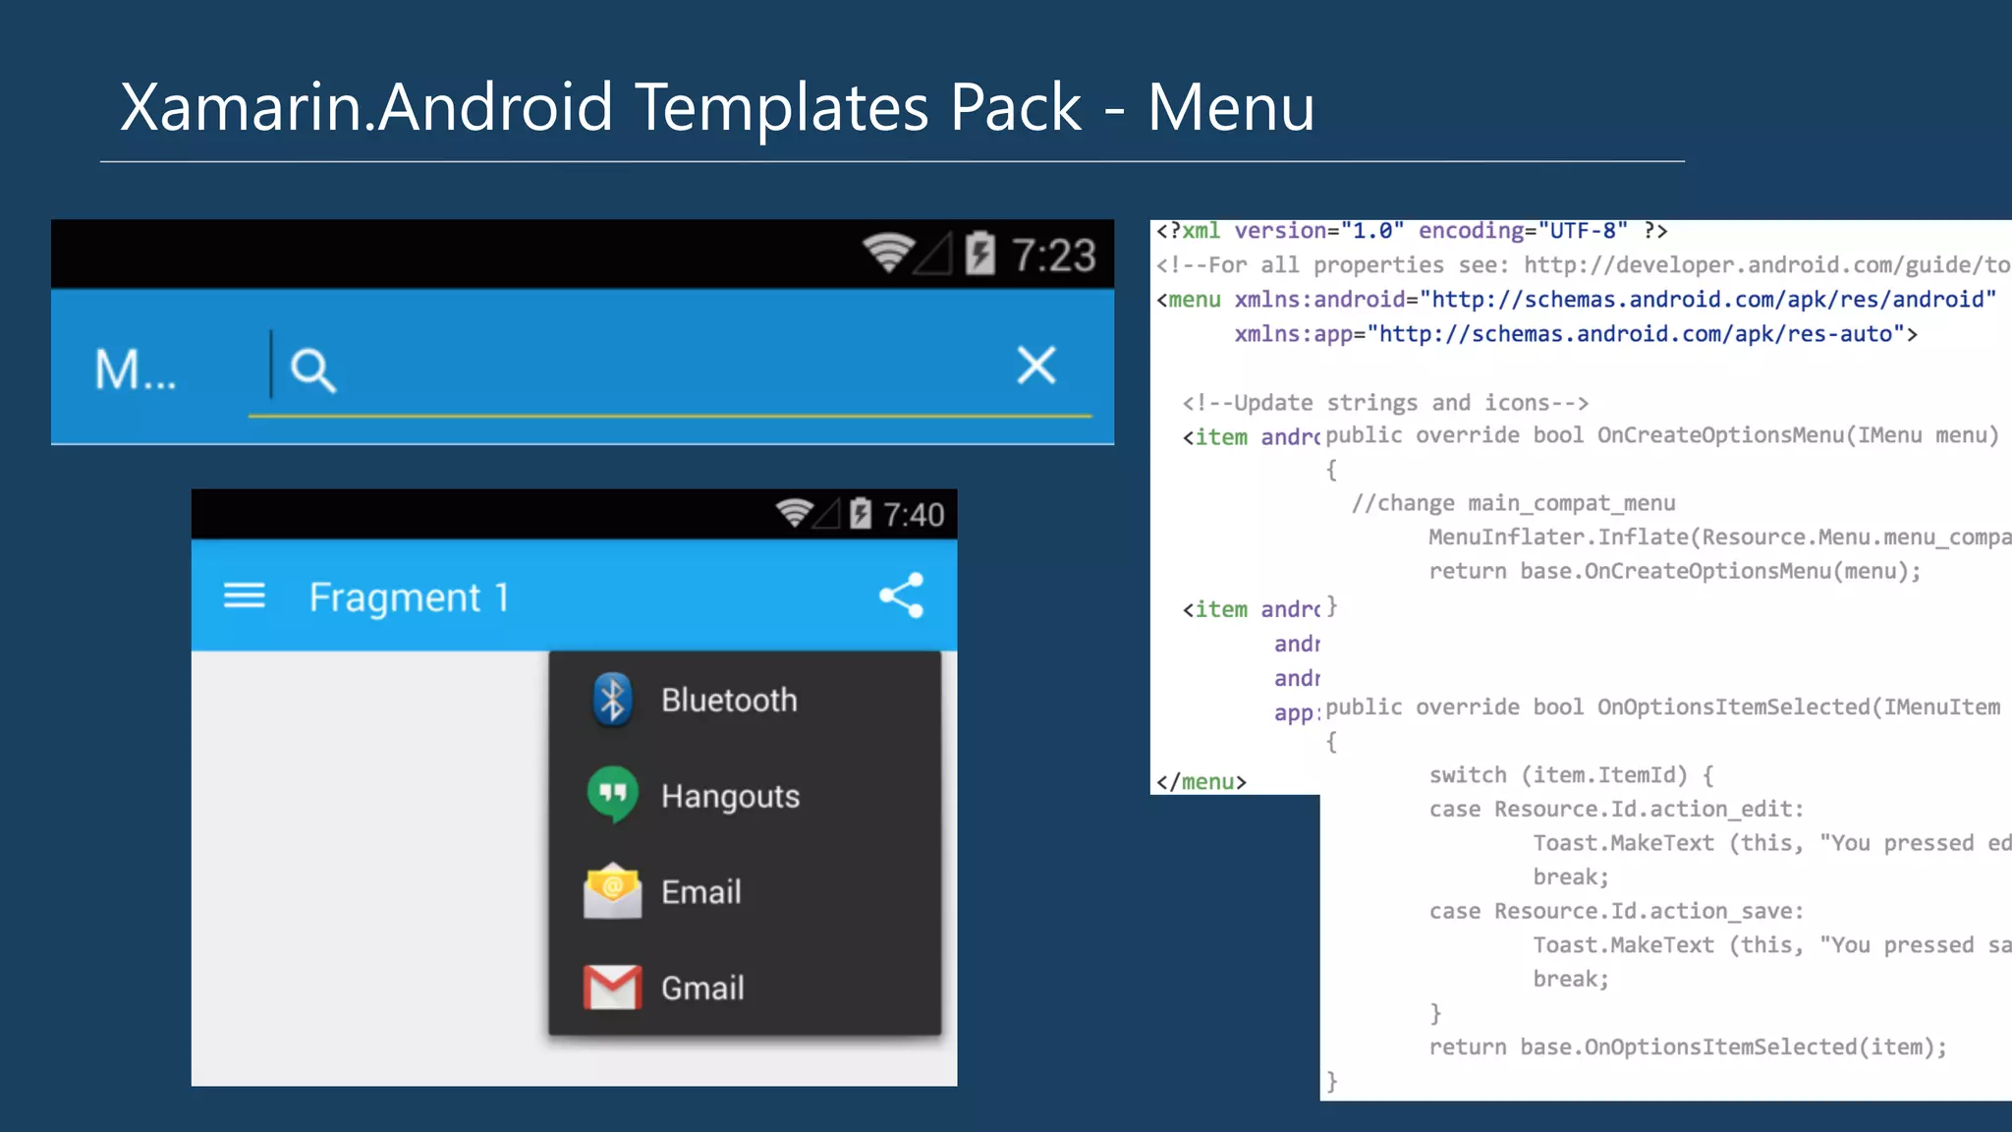Click the closing </menu> tag
This screenshot has height=1132, width=2012.
coord(1202,782)
